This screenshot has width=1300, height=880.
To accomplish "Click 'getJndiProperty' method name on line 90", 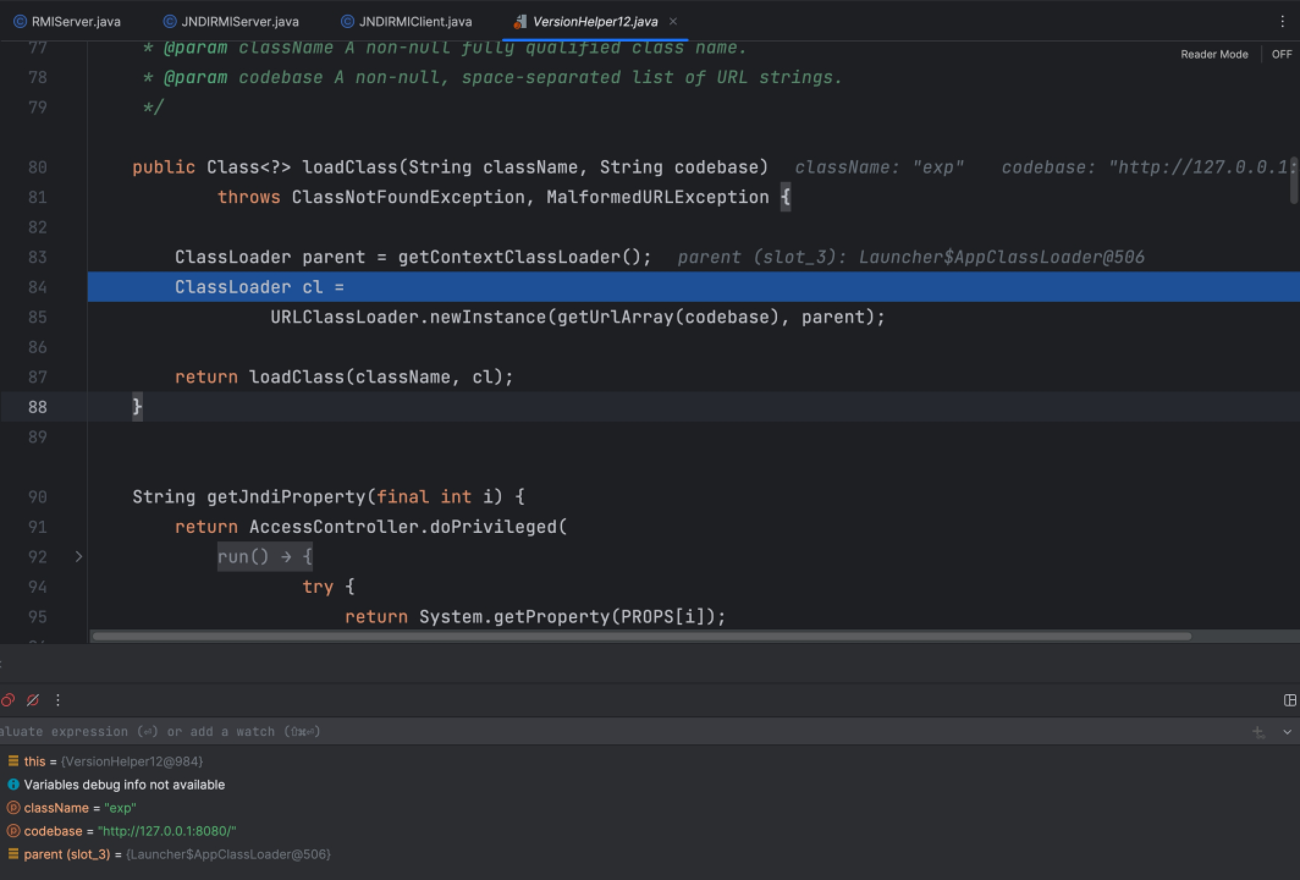I will [x=286, y=497].
